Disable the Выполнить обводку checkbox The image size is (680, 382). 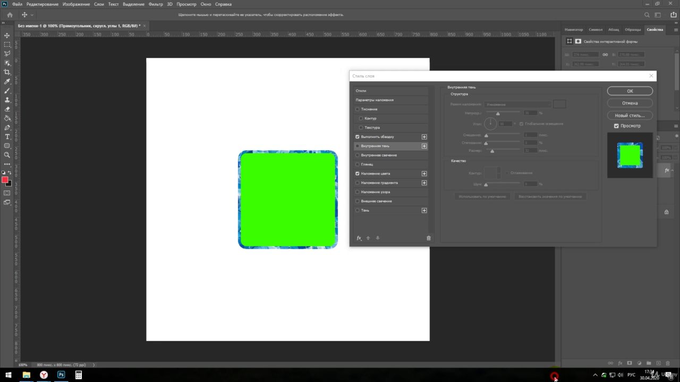[x=358, y=137]
